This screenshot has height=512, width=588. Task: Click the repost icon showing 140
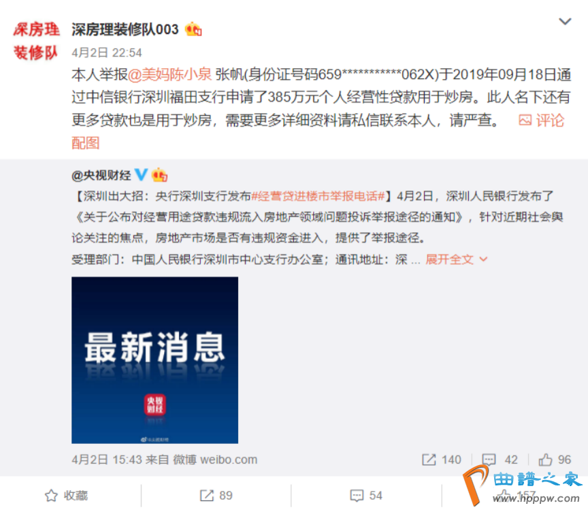[x=442, y=460]
